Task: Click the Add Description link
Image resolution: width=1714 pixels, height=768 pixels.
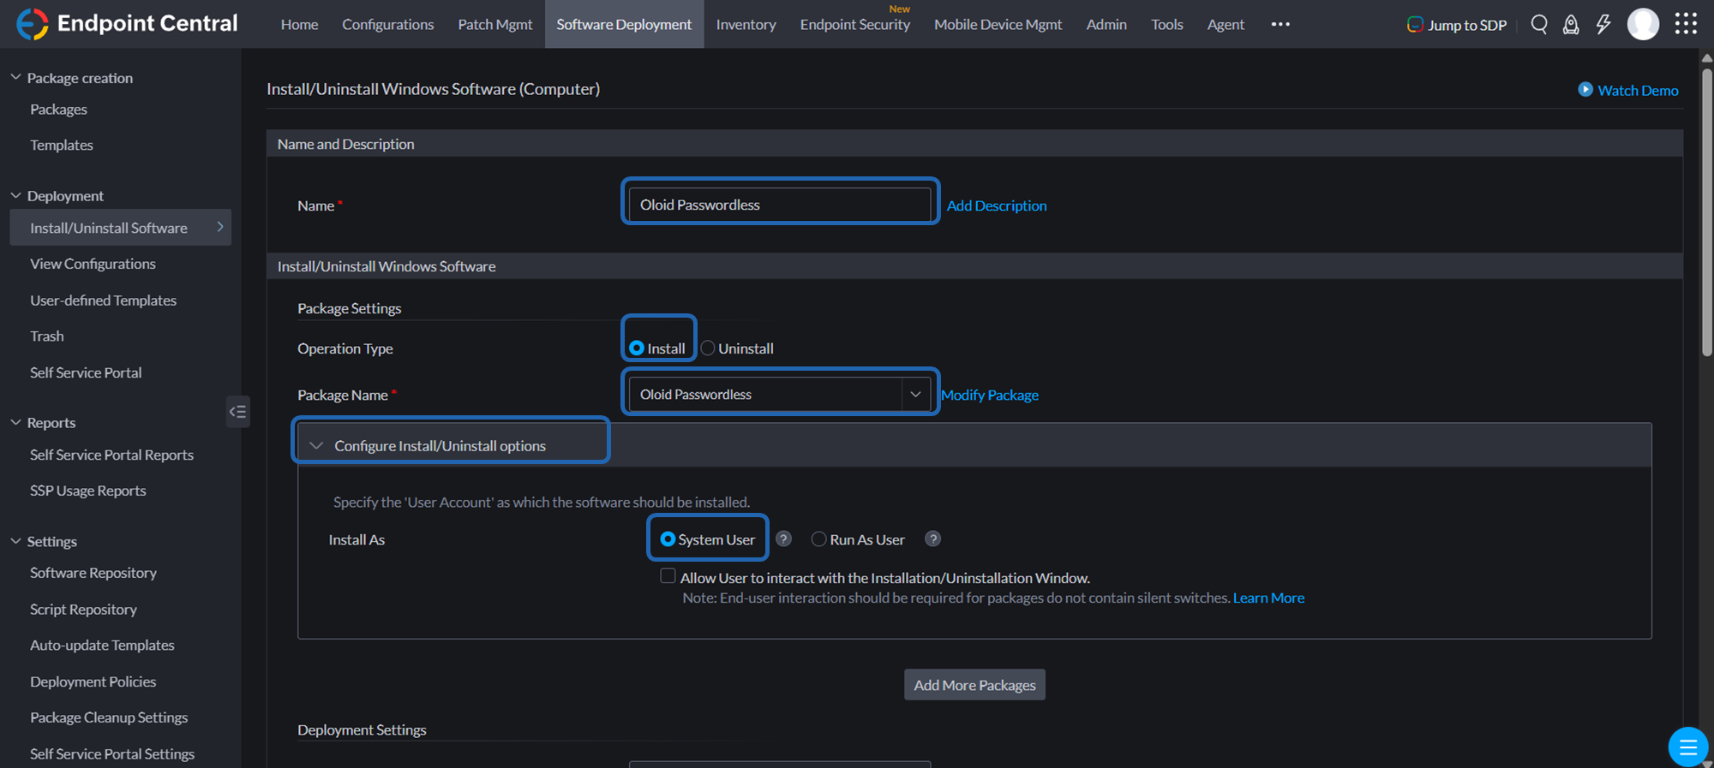Action: [997, 205]
